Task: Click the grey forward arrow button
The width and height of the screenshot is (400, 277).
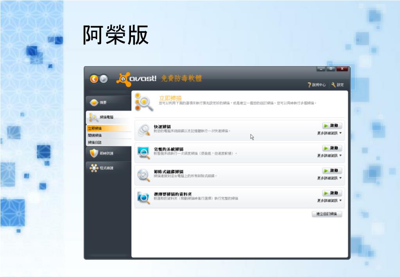Action: pos(103,79)
